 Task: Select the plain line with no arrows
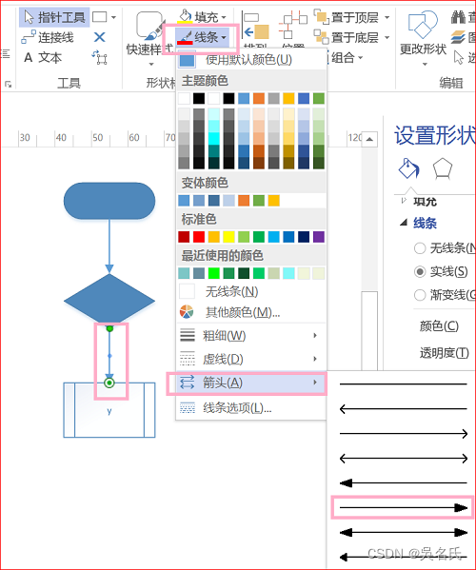click(x=403, y=383)
